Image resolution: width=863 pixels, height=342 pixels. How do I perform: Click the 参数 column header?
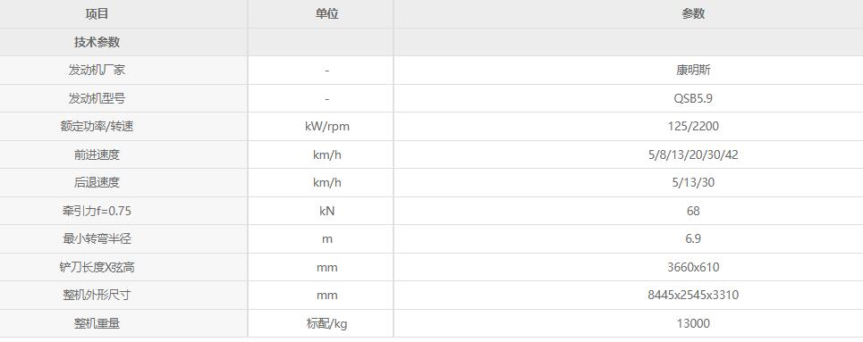point(693,14)
